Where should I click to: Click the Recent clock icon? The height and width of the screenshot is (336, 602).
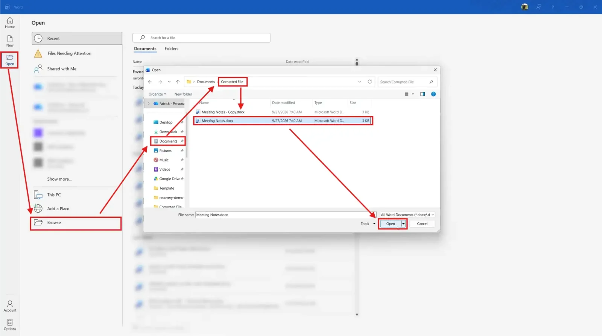(38, 38)
